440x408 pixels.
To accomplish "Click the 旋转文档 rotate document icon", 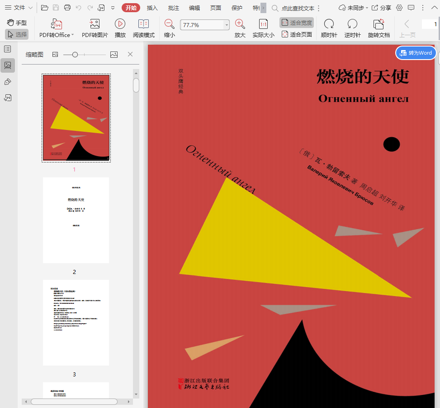I will (378, 25).
